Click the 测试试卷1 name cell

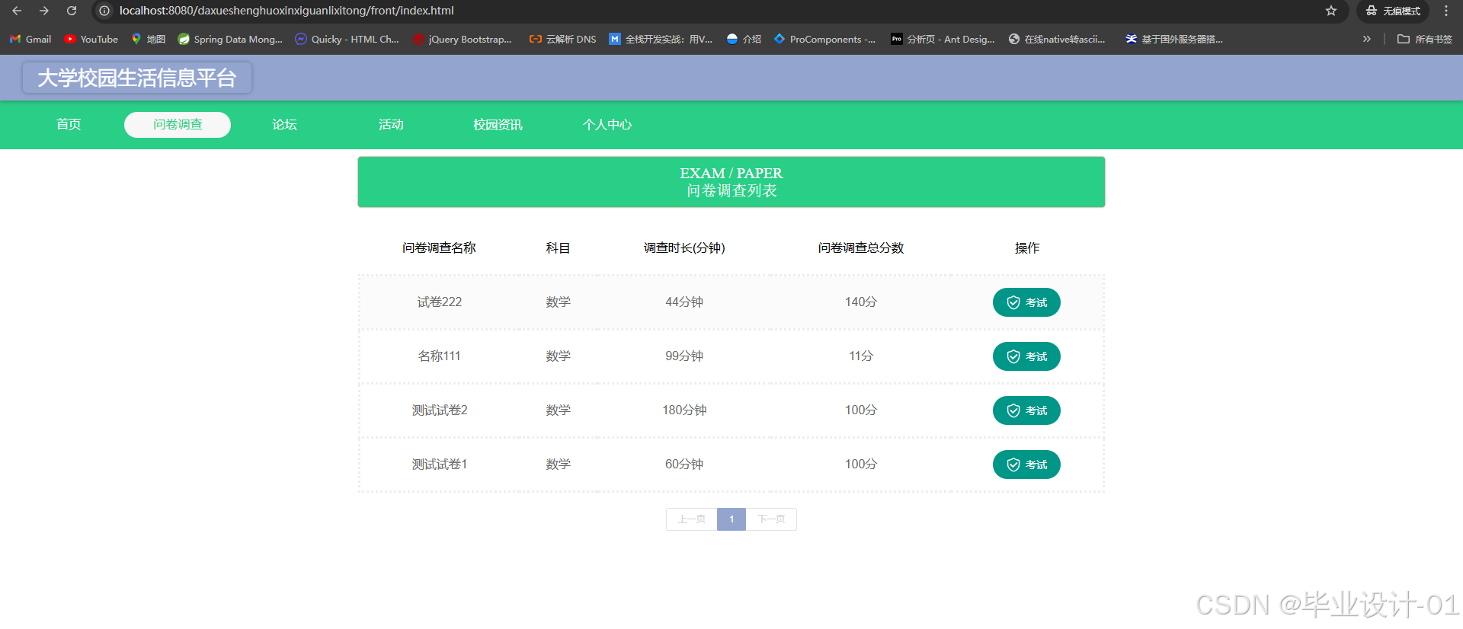click(x=440, y=465)
